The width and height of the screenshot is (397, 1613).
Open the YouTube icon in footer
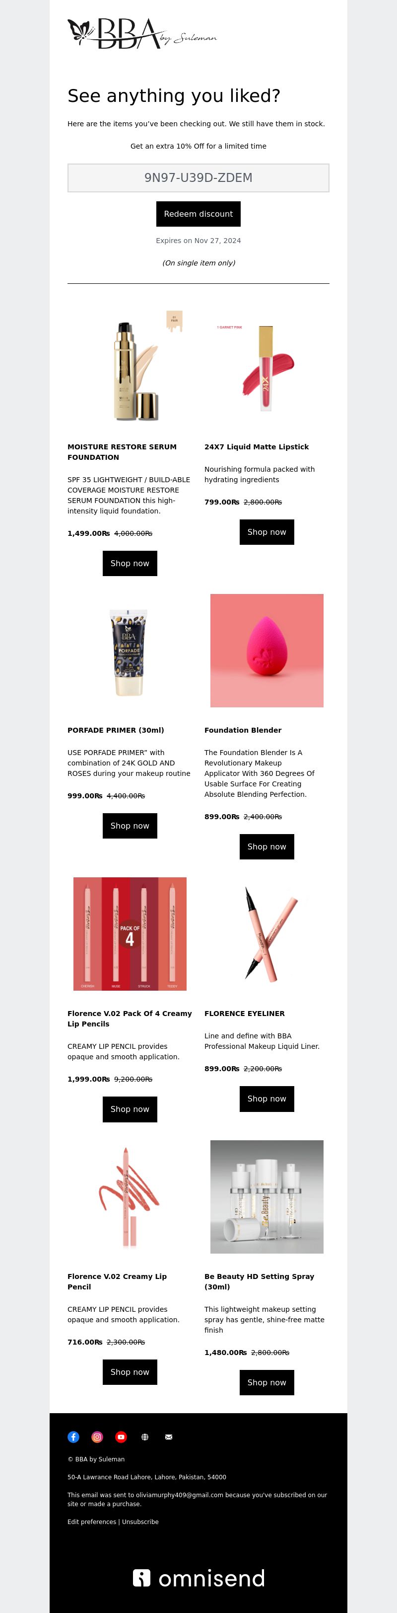click(121, 1437)
